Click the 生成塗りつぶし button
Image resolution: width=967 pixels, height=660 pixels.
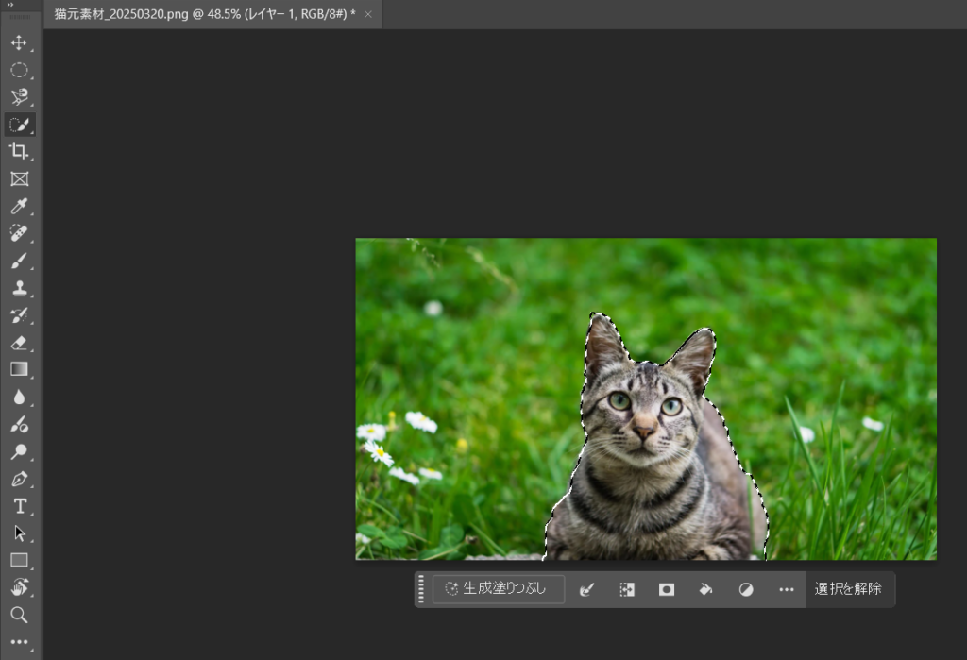(498, 589)
